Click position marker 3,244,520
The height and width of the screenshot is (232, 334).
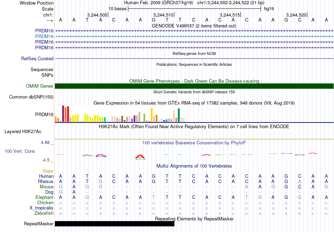coord(296,15)
